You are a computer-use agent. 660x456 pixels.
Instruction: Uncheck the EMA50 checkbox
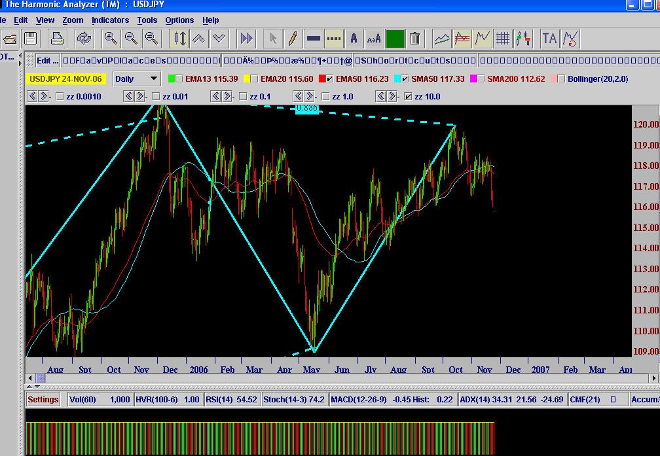[329, 79]
